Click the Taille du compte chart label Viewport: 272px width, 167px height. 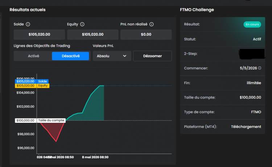[x=51, y=120]
